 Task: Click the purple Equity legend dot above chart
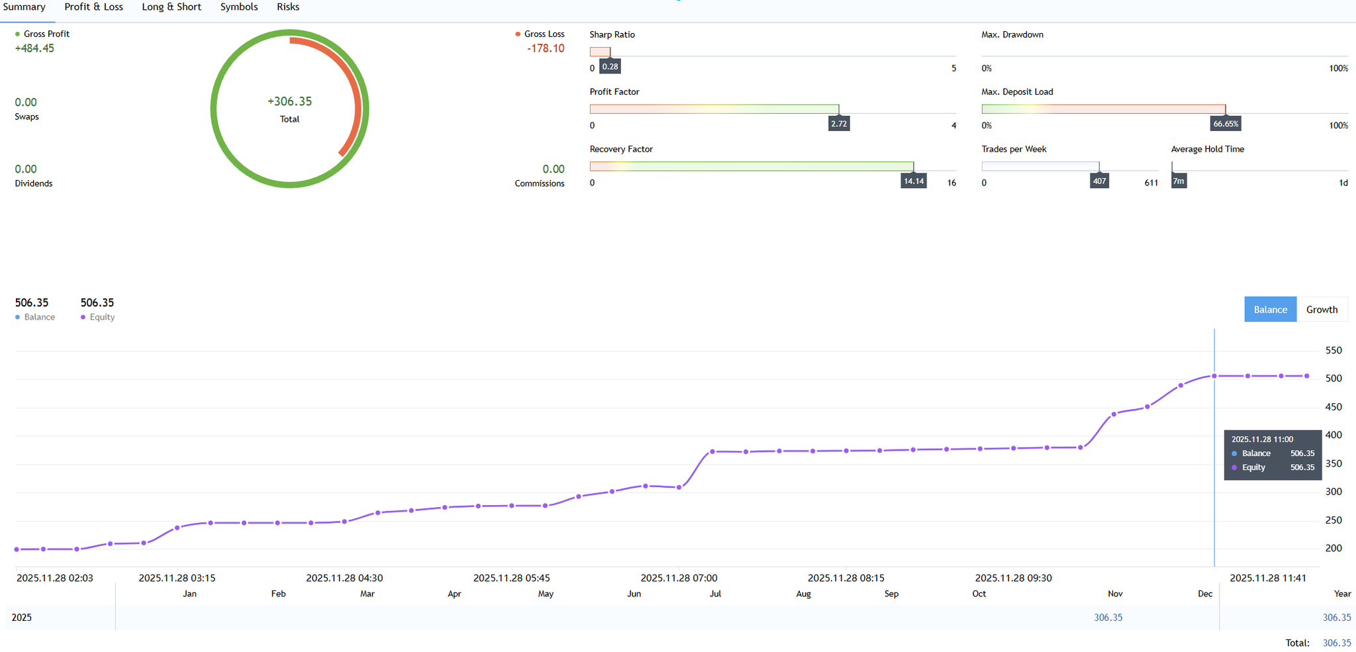(83, 318)
